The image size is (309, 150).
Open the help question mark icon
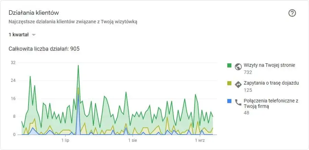[x=292, y=13]
